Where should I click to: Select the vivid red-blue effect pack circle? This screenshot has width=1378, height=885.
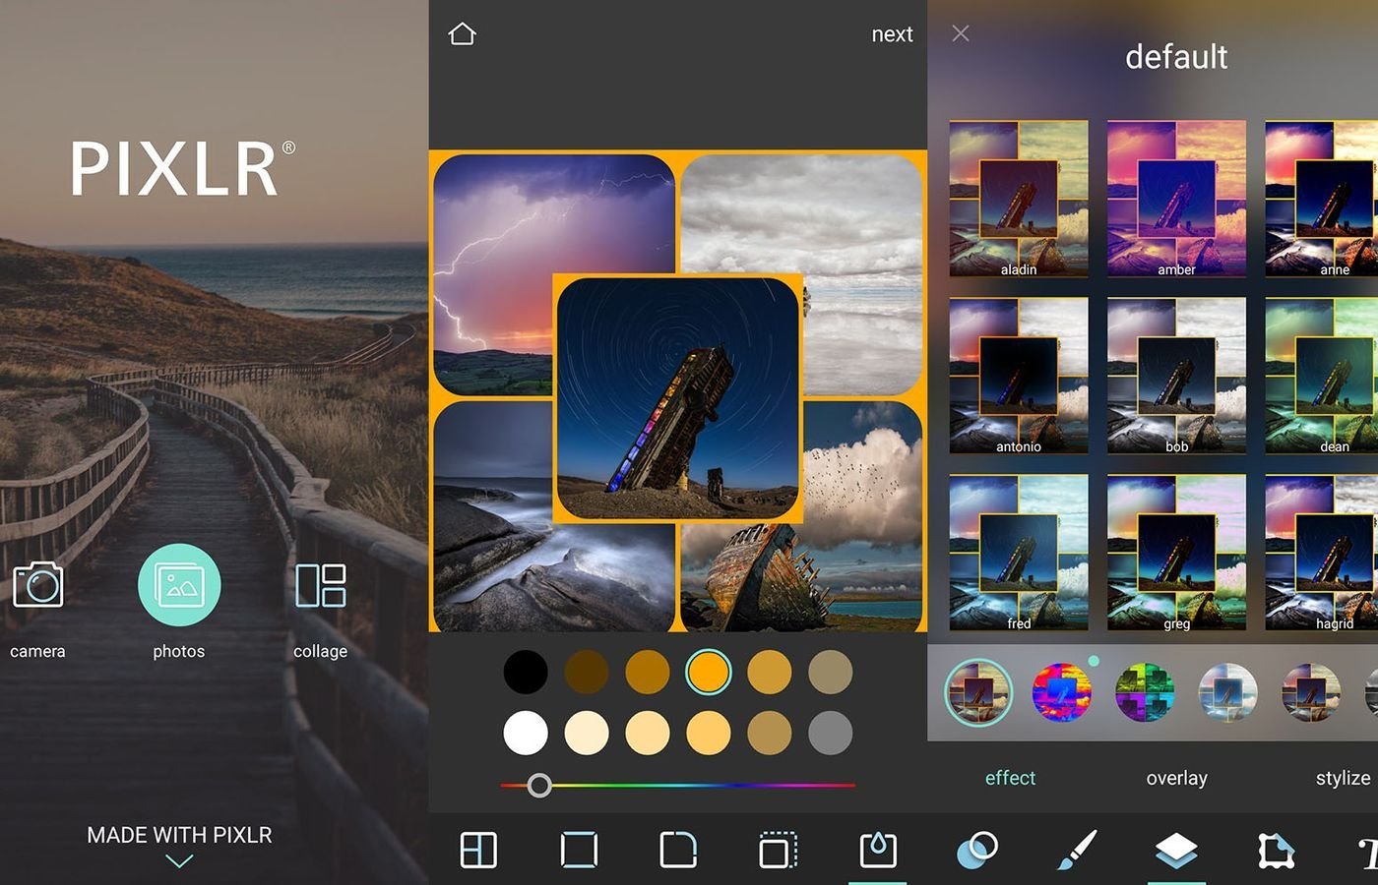click(1062, 692)
